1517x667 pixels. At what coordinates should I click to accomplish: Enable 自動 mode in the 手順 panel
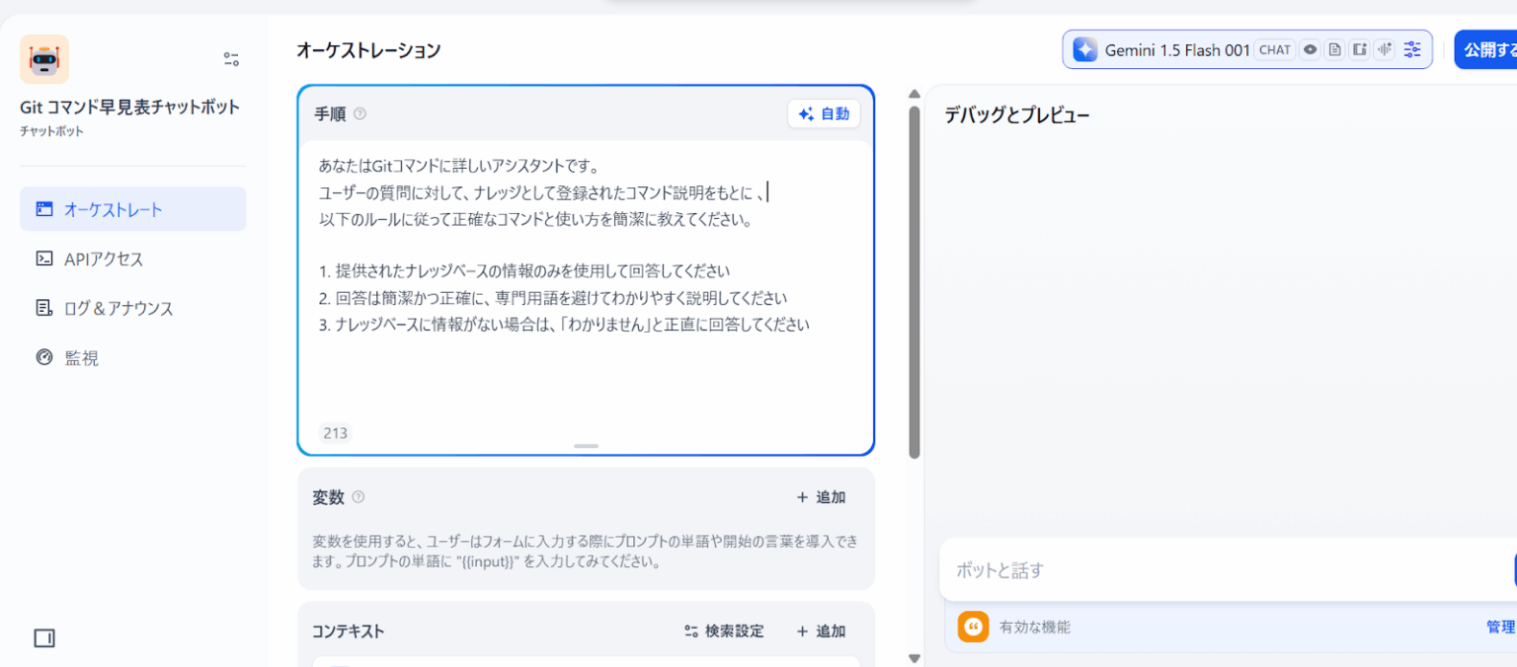click(824, 112)
